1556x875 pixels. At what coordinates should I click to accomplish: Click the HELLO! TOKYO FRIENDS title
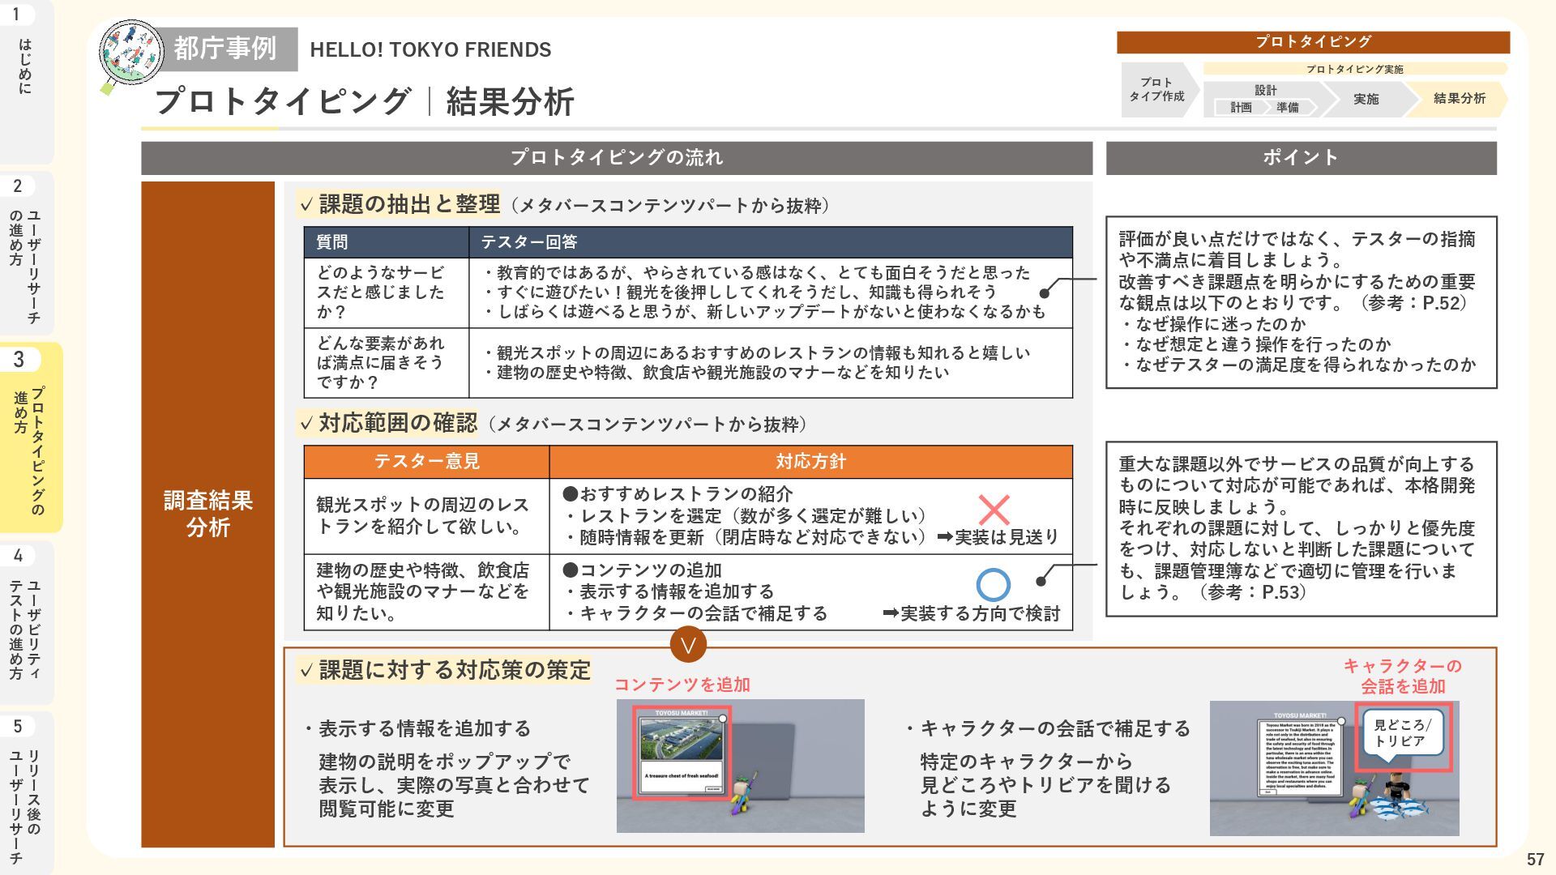point(430,49)
